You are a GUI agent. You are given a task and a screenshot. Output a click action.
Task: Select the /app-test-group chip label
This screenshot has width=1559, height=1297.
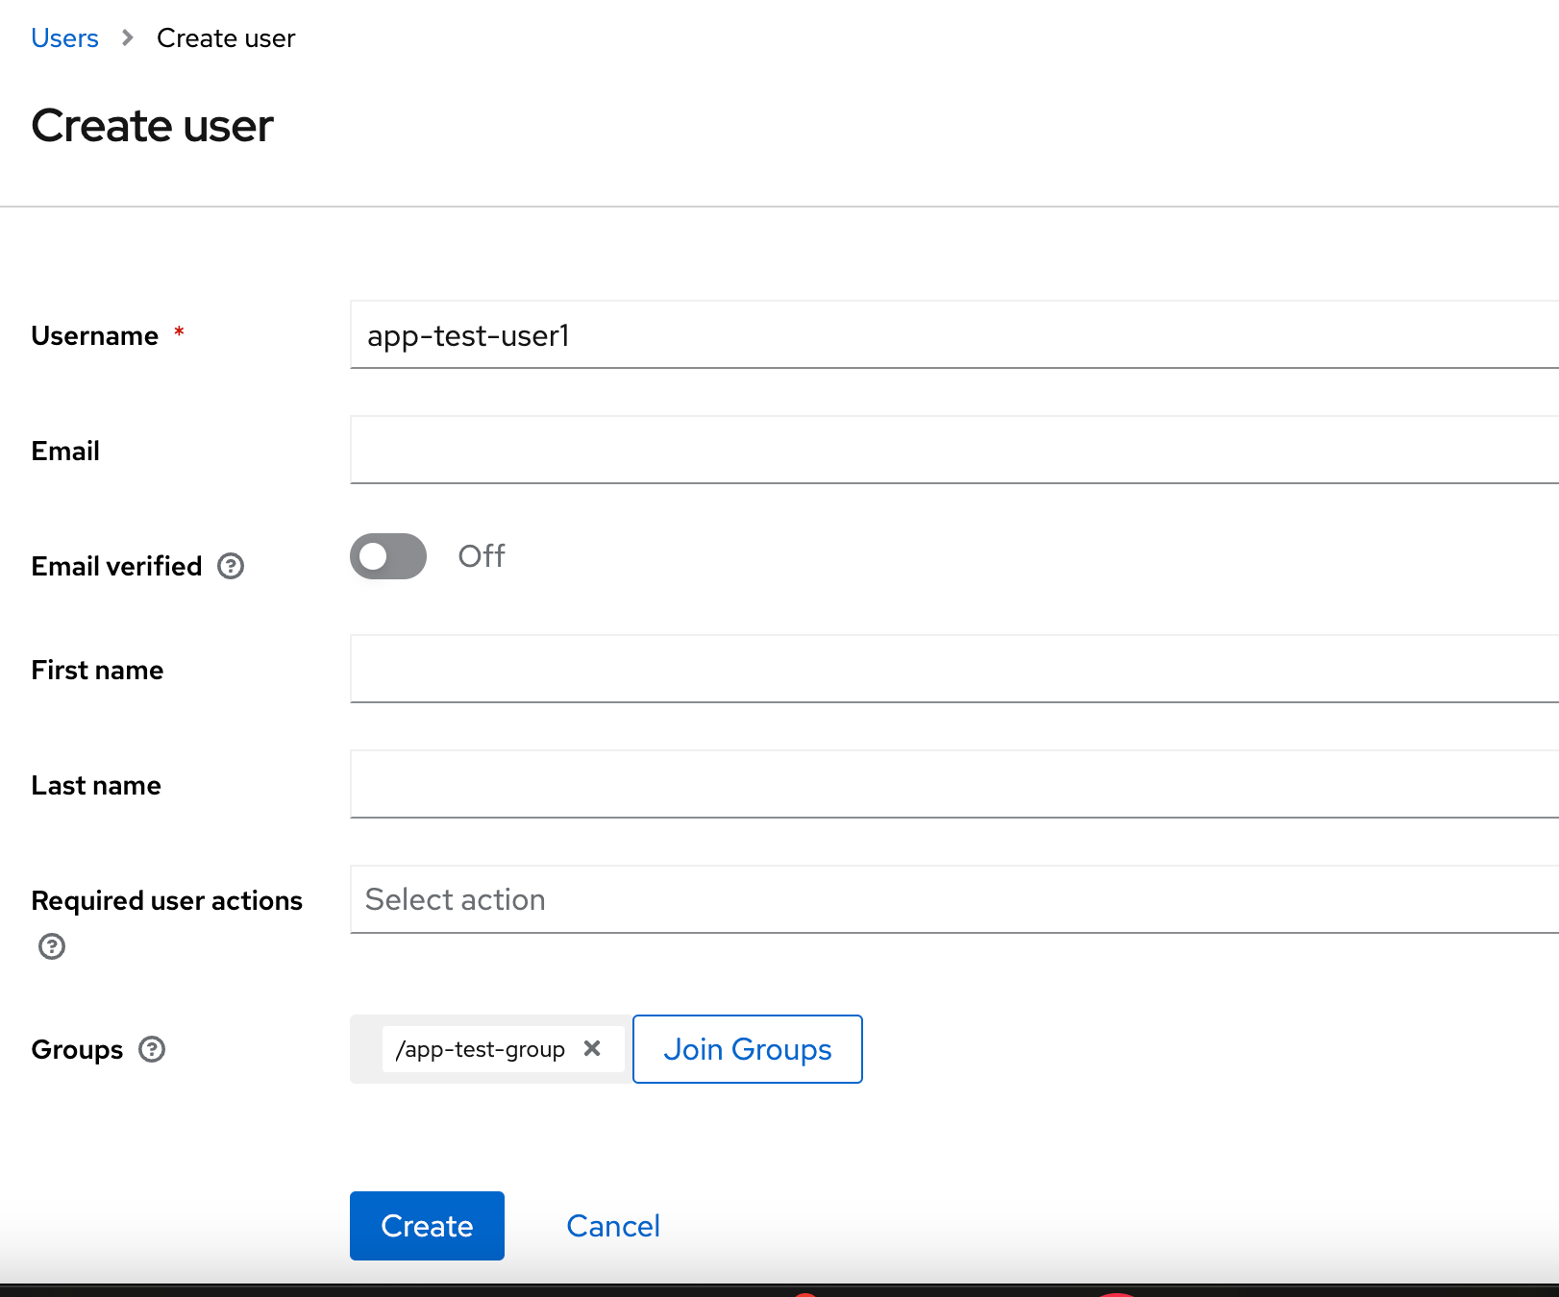(x=478, y=1049)
